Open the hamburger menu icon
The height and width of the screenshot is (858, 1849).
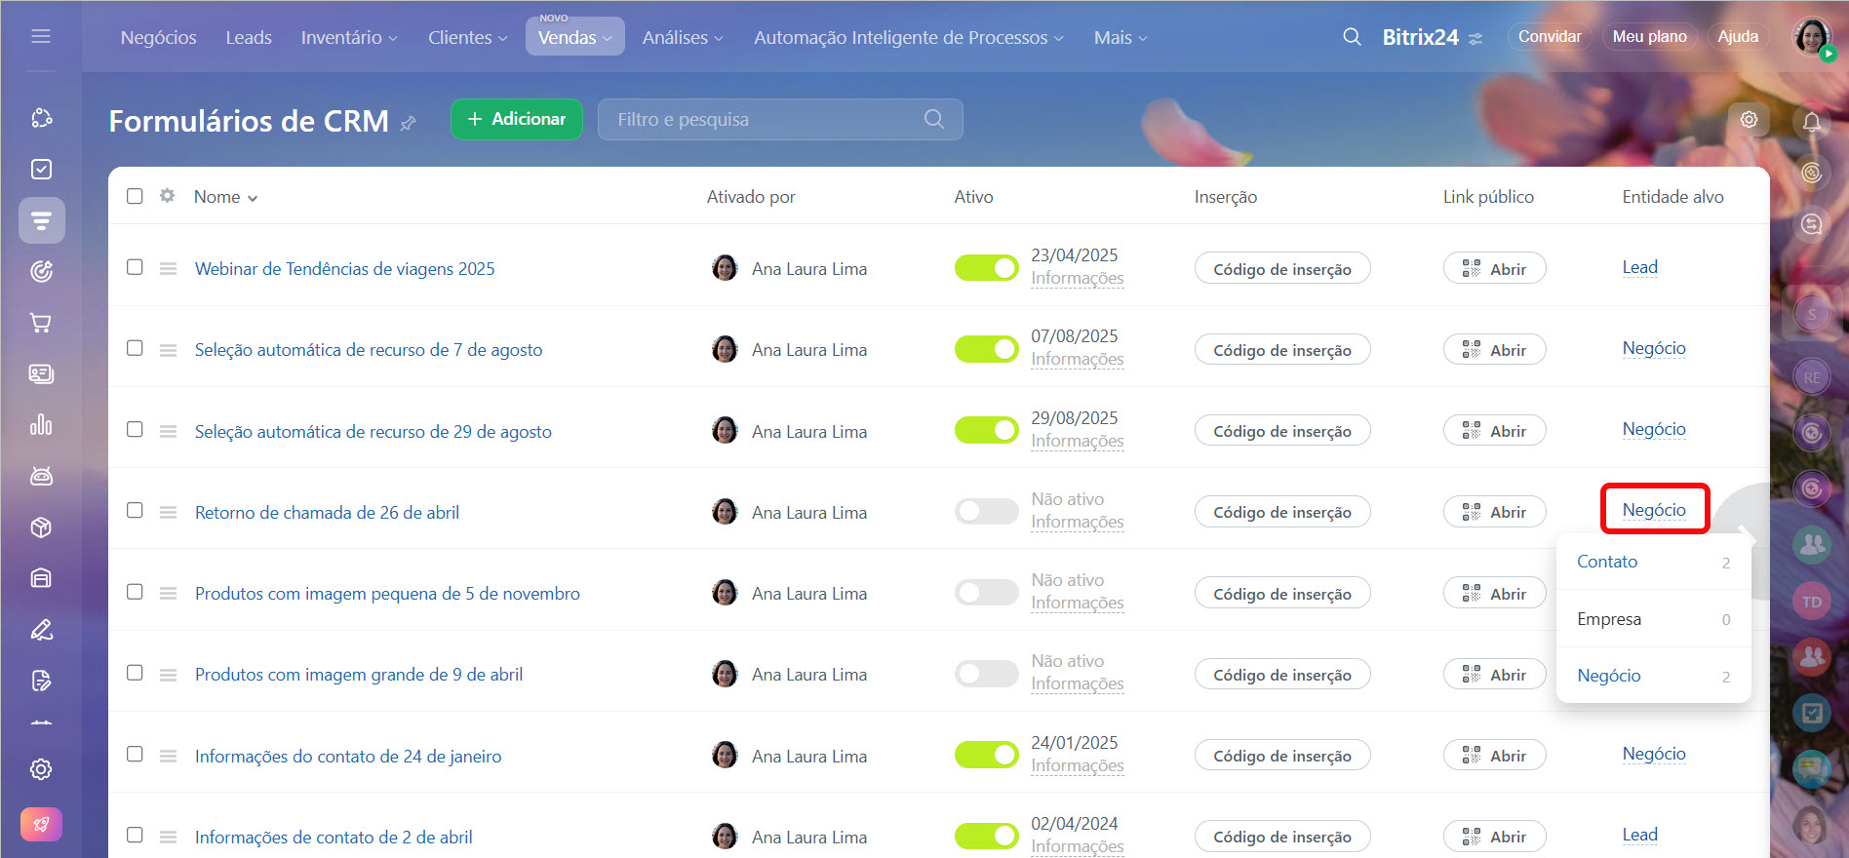pyautogui.click(x=41, y=37)
